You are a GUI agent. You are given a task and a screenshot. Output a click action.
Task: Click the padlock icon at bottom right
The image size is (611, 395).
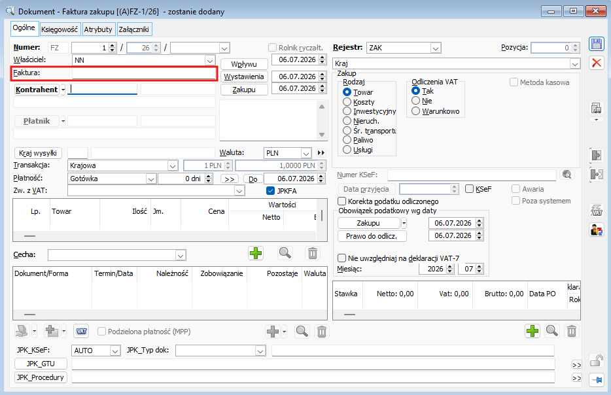coord(596,360)
